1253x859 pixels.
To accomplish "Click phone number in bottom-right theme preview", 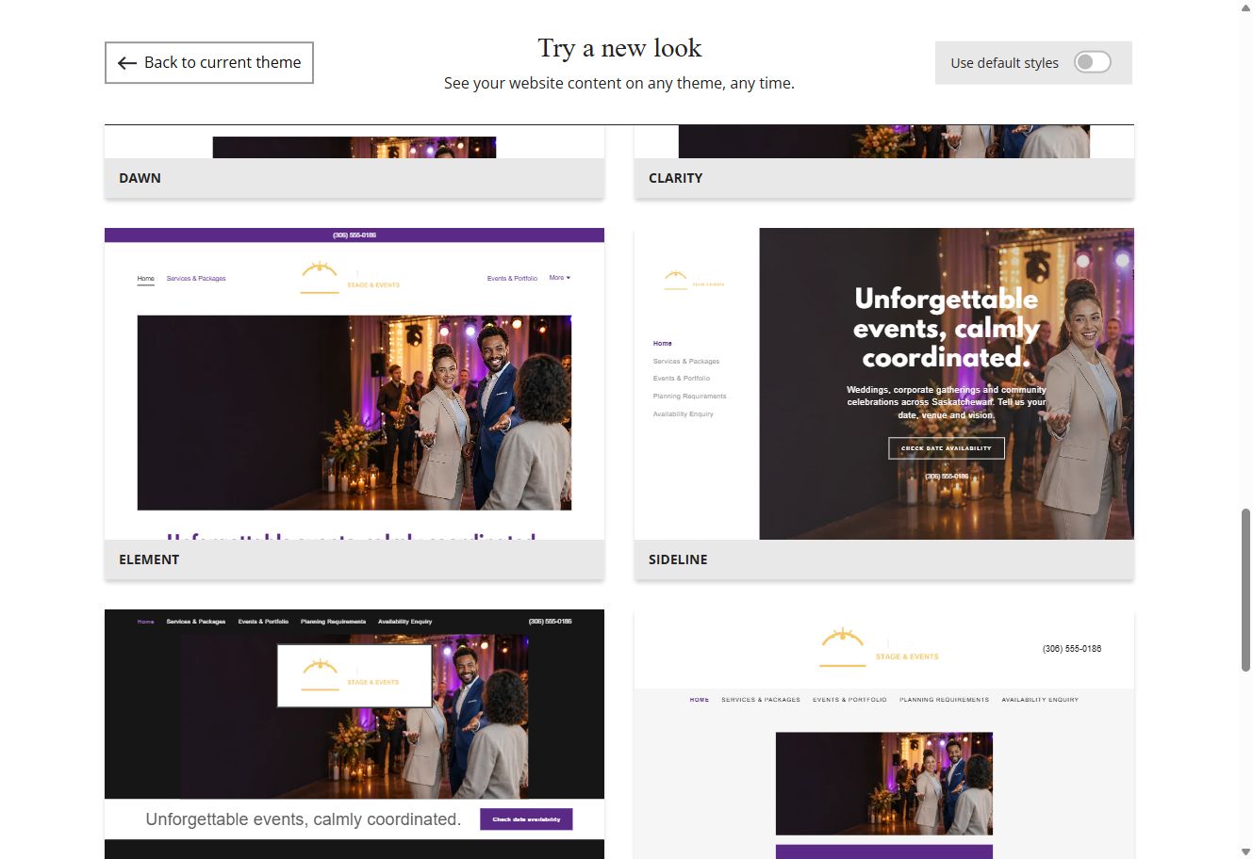I will (x=1072, y=649).
